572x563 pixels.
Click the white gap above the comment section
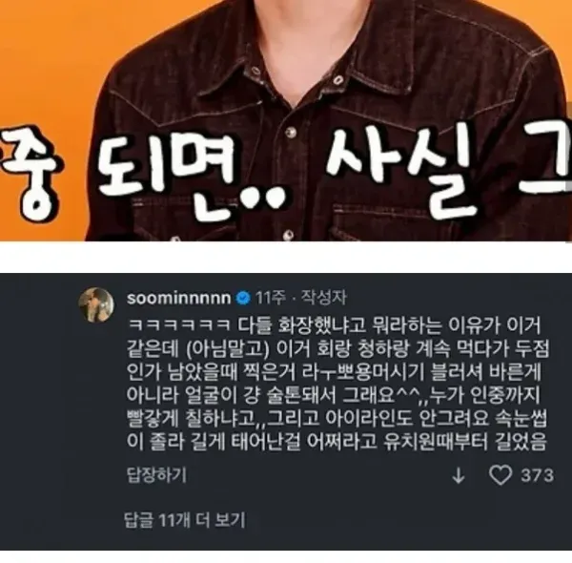coord(286,257)
